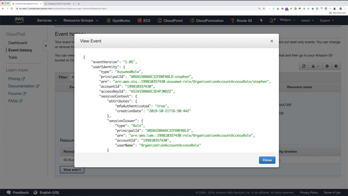Viewport: 348px width, 196px height.
Task: Click the accessKeyId value ASIA5BNADC3E4PJWDZZ
Action: [x=151, y=91]
